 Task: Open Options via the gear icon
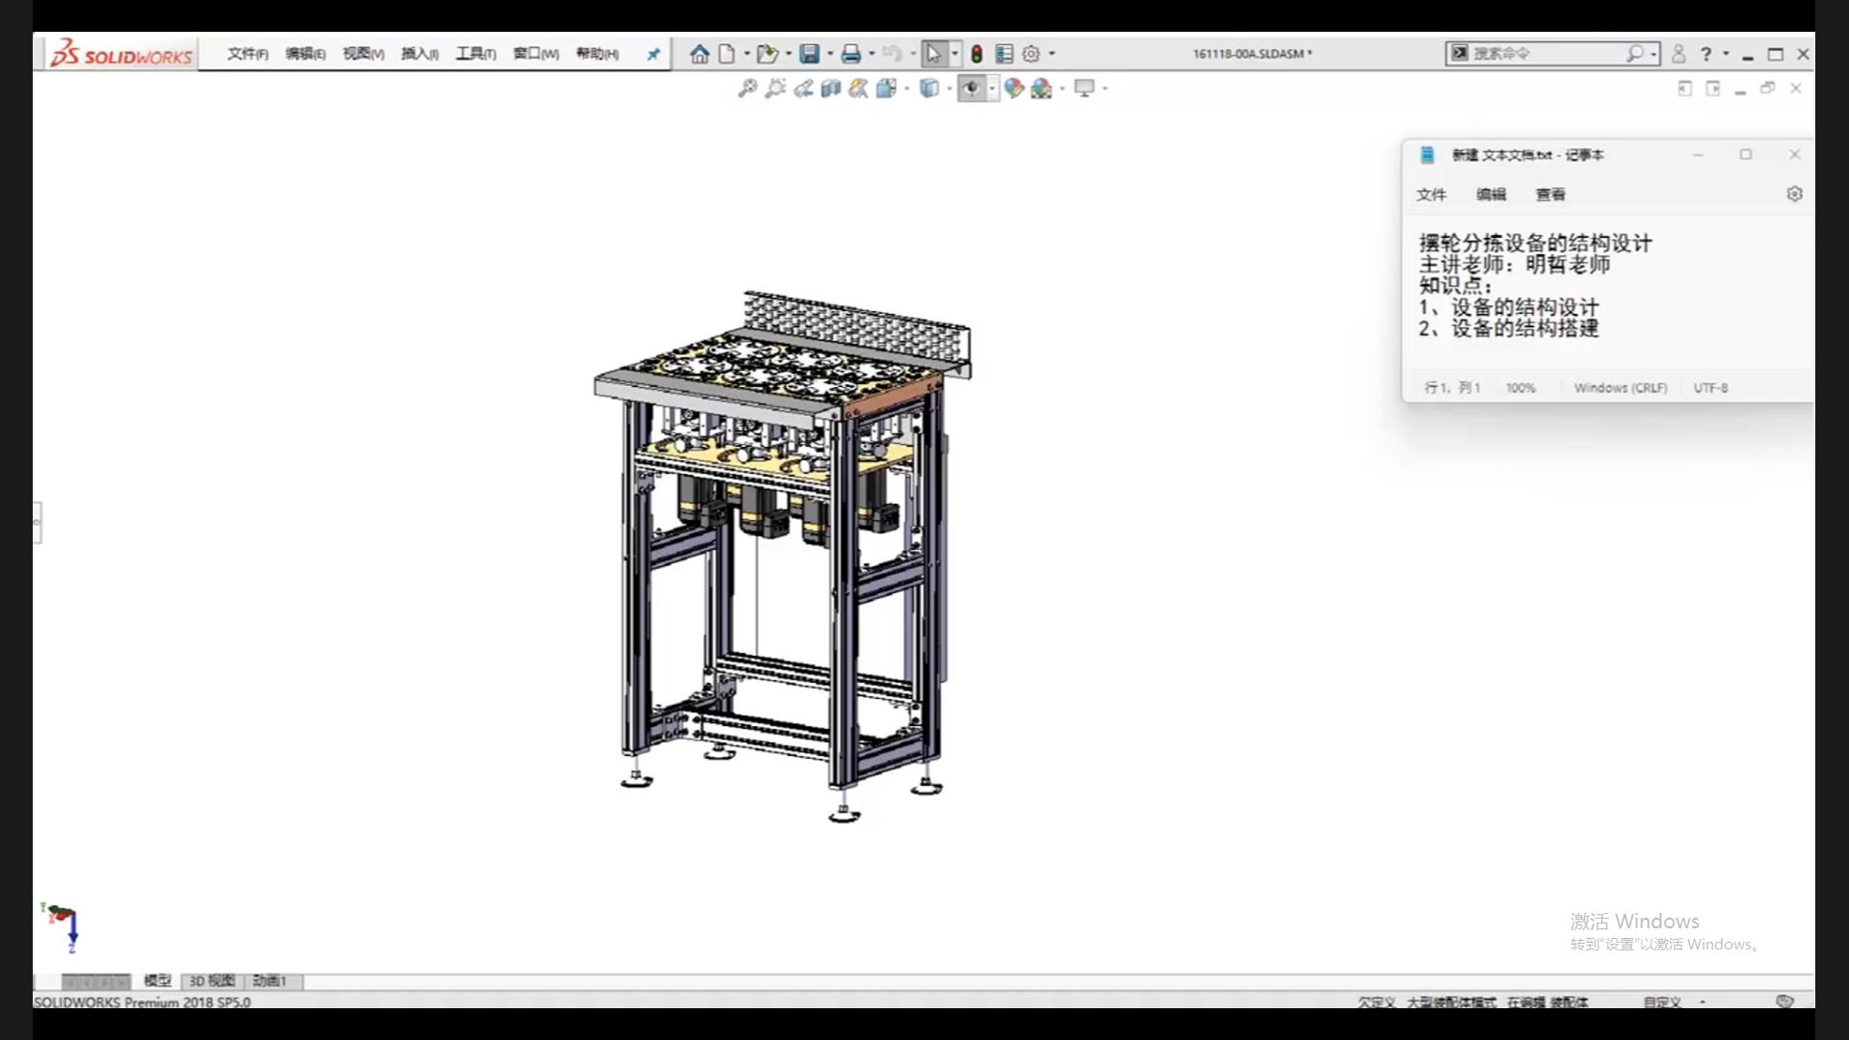pos(1030,54)
